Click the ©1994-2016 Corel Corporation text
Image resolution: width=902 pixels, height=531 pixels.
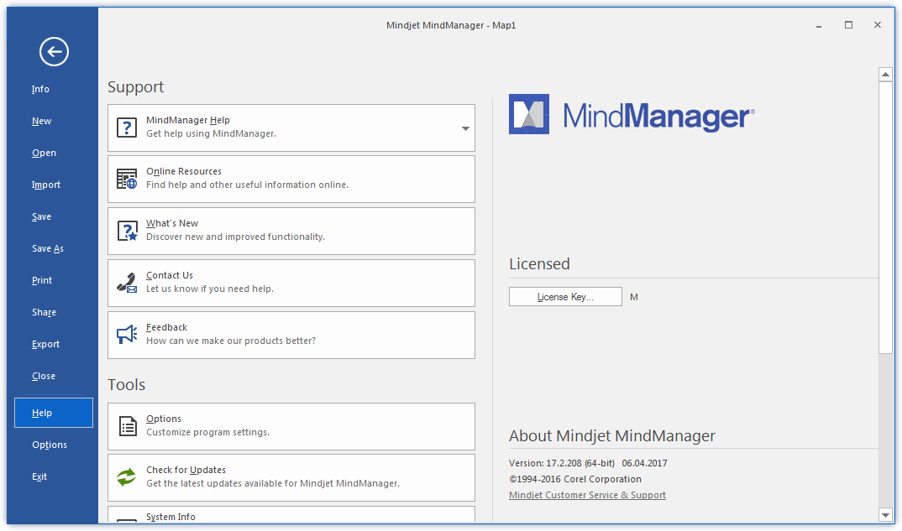click(x=575, y=479)
